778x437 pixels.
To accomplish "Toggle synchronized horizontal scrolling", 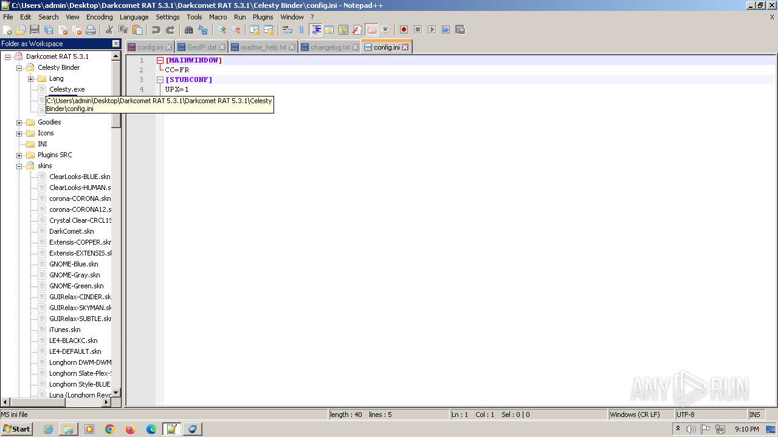I will click(269, 30).
